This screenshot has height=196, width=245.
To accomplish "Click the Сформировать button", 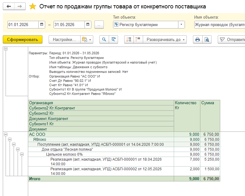I will pyautogui.click(x=23, y=39).
